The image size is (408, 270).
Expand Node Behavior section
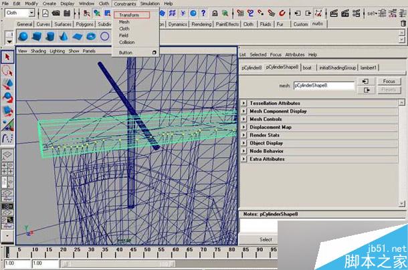(243, 151)
